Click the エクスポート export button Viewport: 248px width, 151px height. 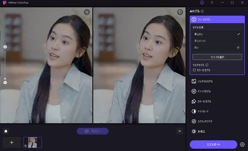pos(213,144)
